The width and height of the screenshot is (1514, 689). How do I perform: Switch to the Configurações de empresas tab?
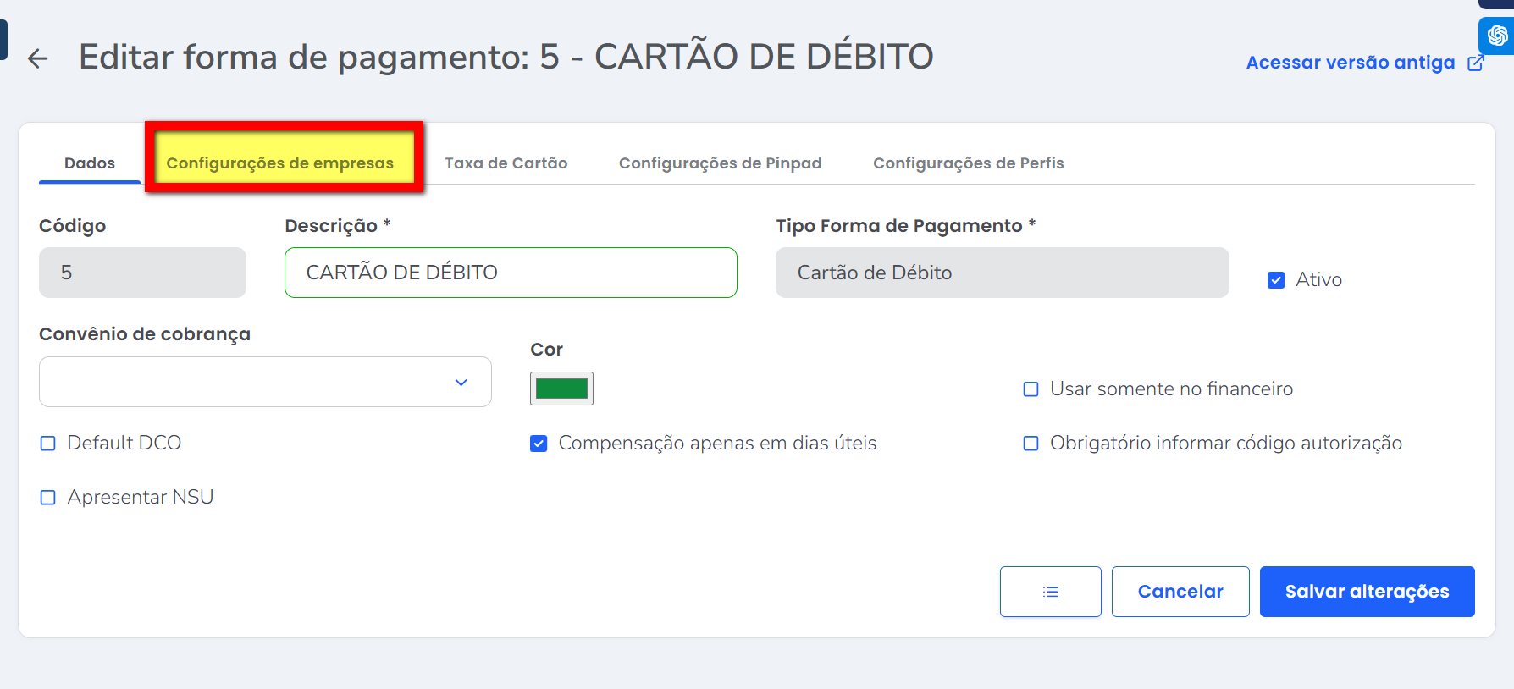[283, 162]
